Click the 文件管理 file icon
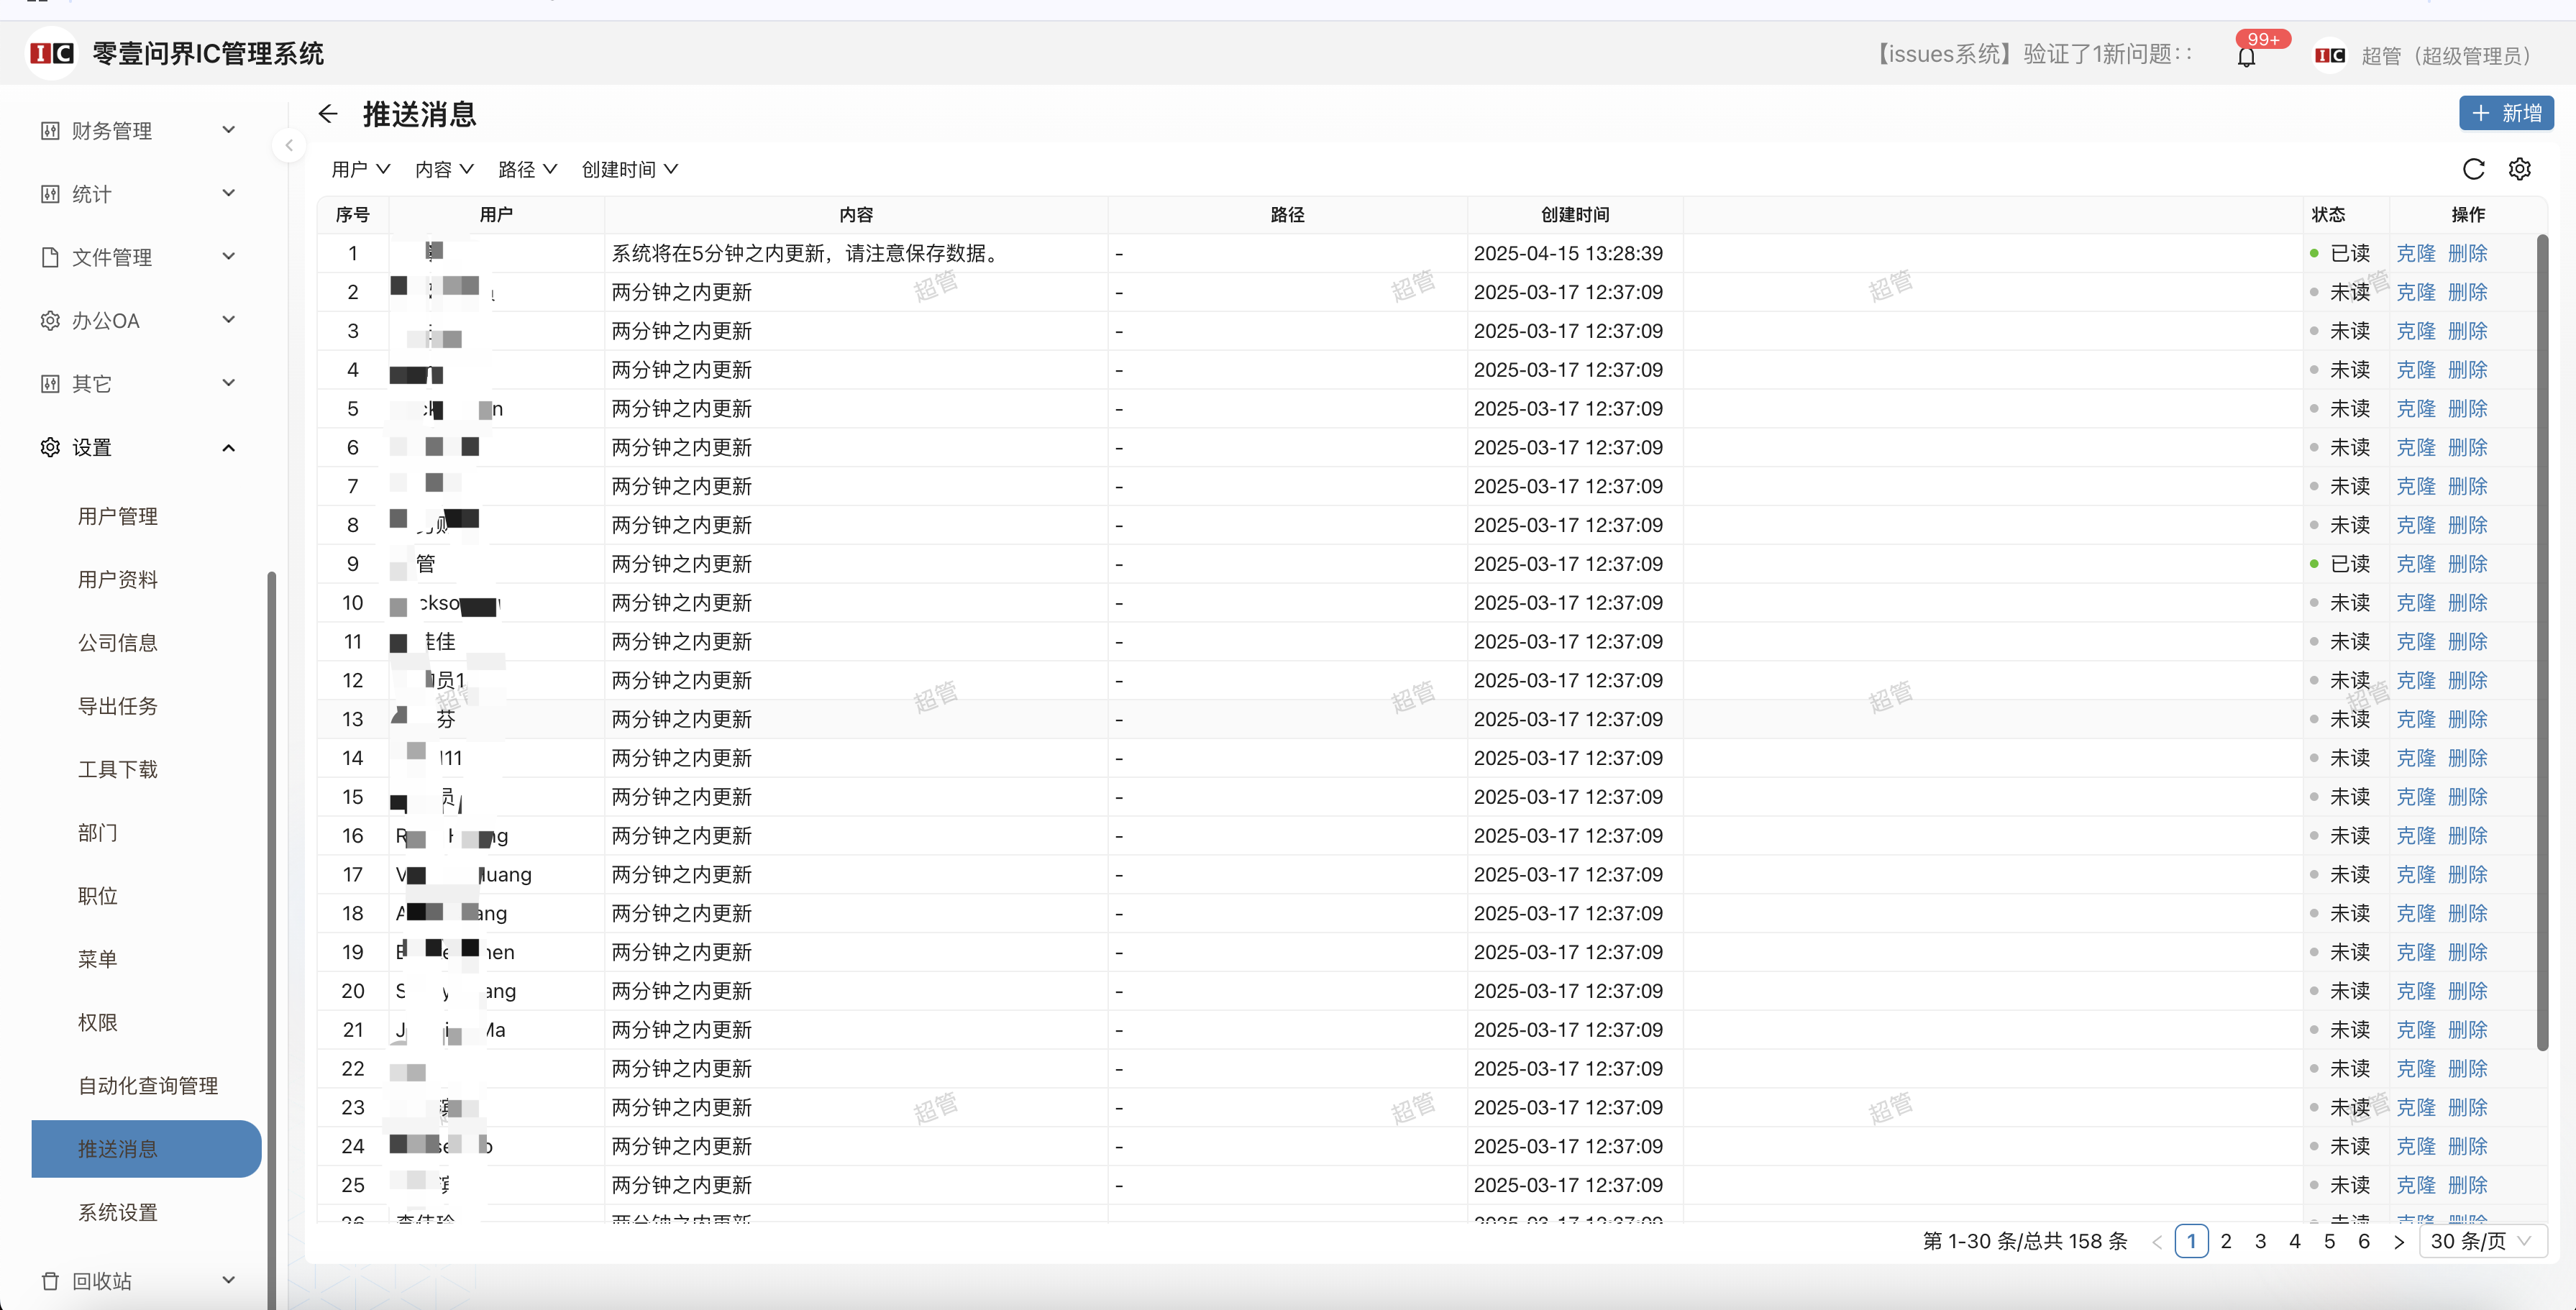2576x1310 pixels. pyautogui.click(x=50, y=257)
